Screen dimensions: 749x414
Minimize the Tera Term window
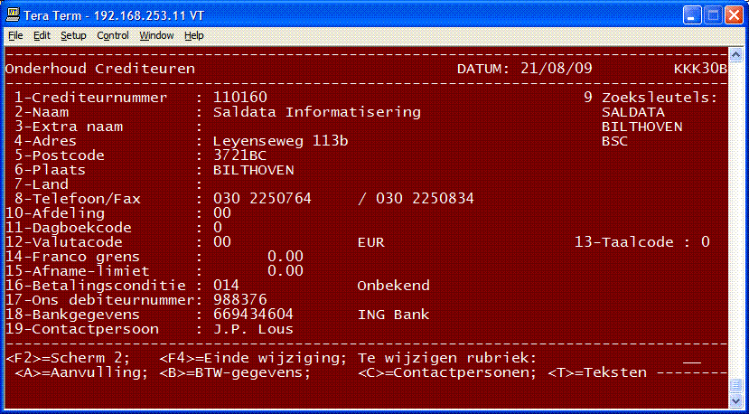coord(692,14)
